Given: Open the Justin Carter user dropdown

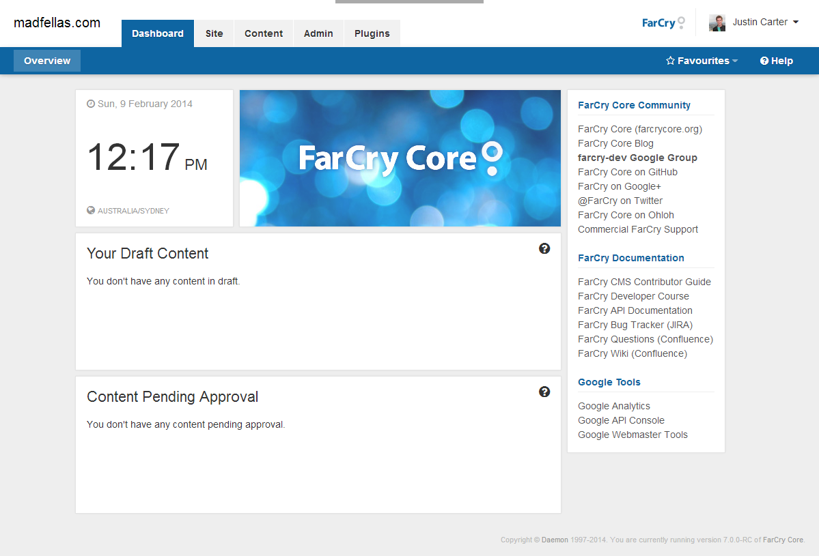Looking at the screenshot, I should coord(766,23).
